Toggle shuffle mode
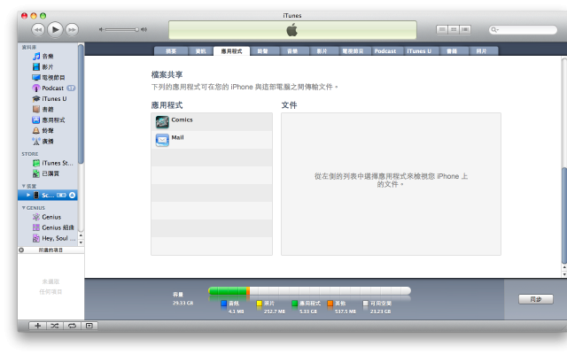Image resolution: width=567 pixels, height=354 pixels. point(55,326)
